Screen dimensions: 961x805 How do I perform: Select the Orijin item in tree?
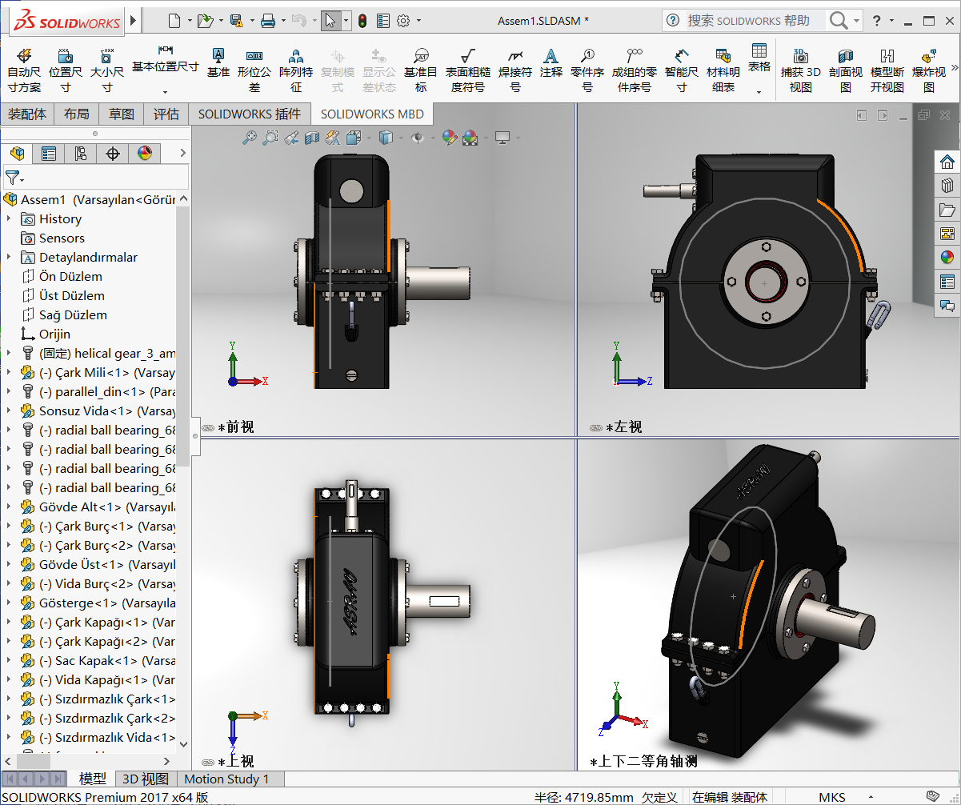point(54,334)
